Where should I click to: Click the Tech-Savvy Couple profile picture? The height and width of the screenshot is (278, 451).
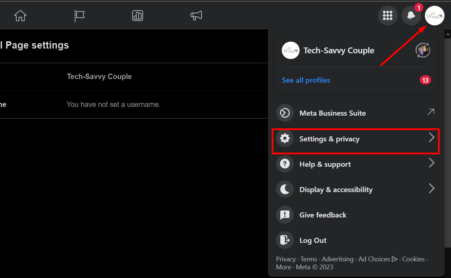(x=290, y=50)
